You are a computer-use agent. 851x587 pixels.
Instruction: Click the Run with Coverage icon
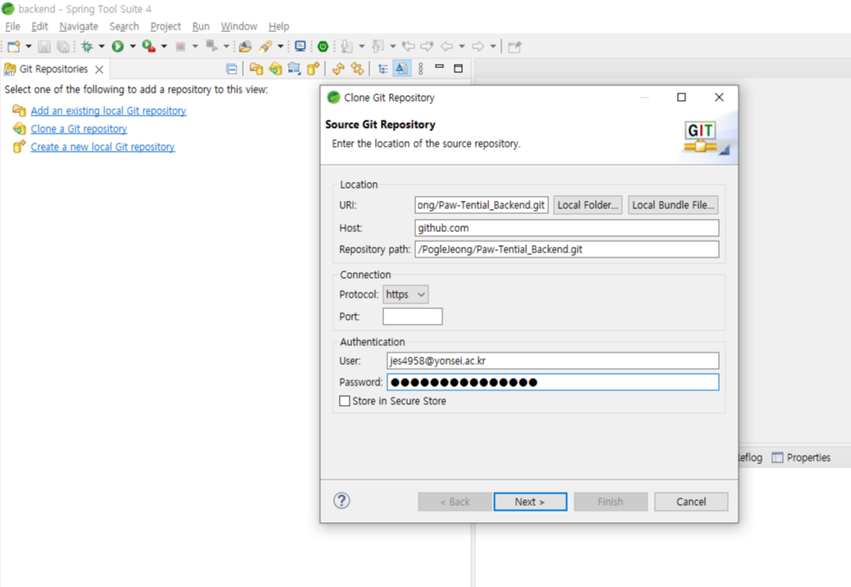pyautogui.click(x=149, y=47)
